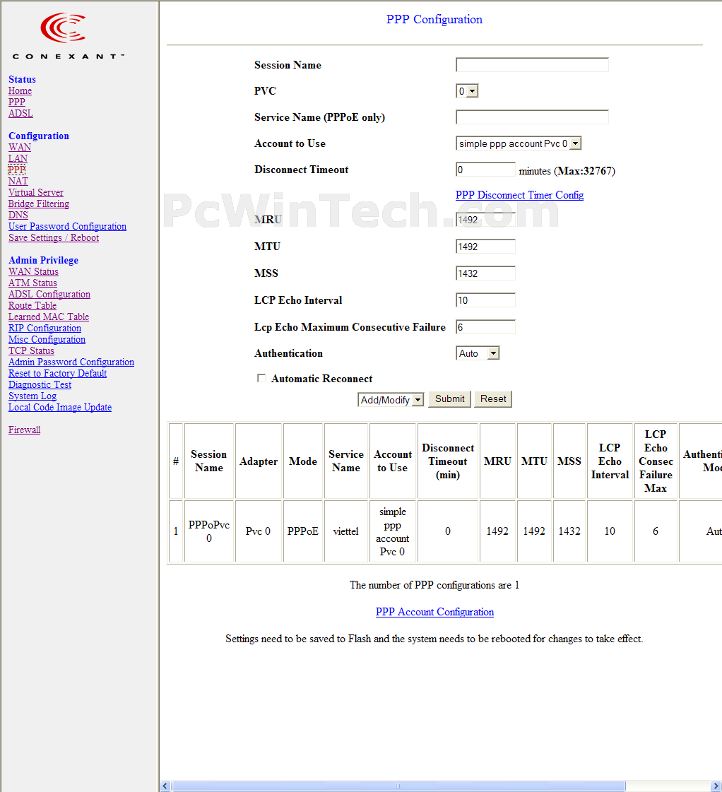This screenshot has height=792, width=722.
Task: Open the Authentication dropdown
Action: pyautogui.click(x=478, y=353)
